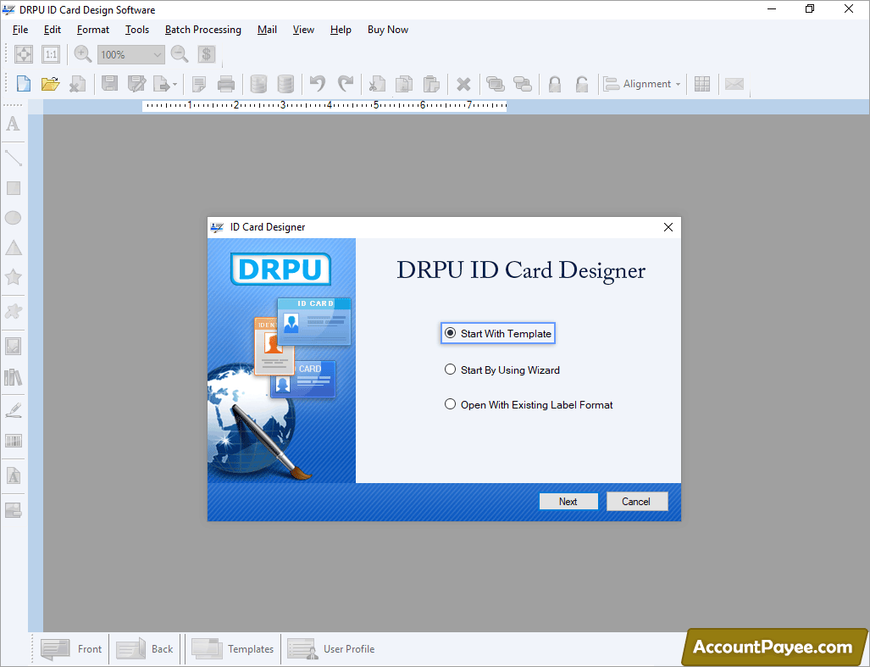
Task: Create a new document from the toolbar
Action: point(24,84)
